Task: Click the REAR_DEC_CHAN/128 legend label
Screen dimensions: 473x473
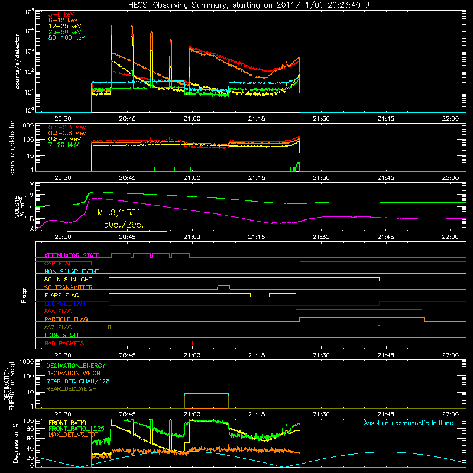Action: 78,381
